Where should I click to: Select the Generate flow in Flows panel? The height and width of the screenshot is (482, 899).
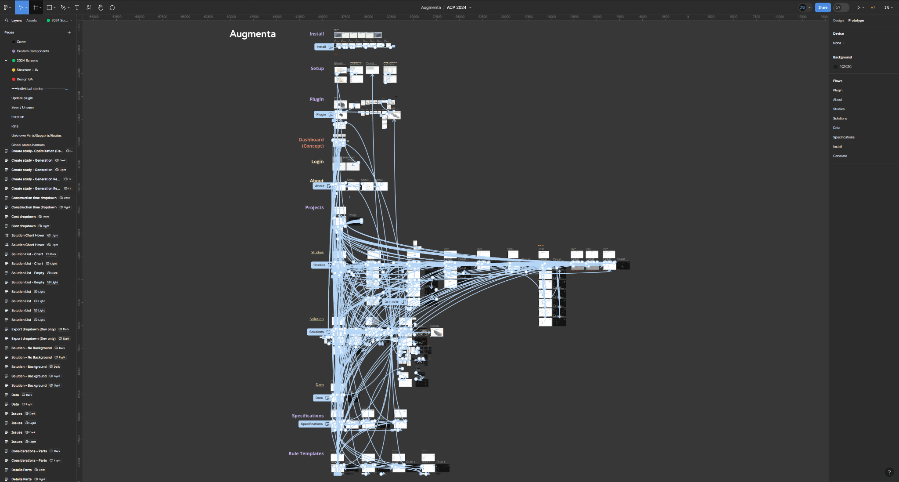840,156
